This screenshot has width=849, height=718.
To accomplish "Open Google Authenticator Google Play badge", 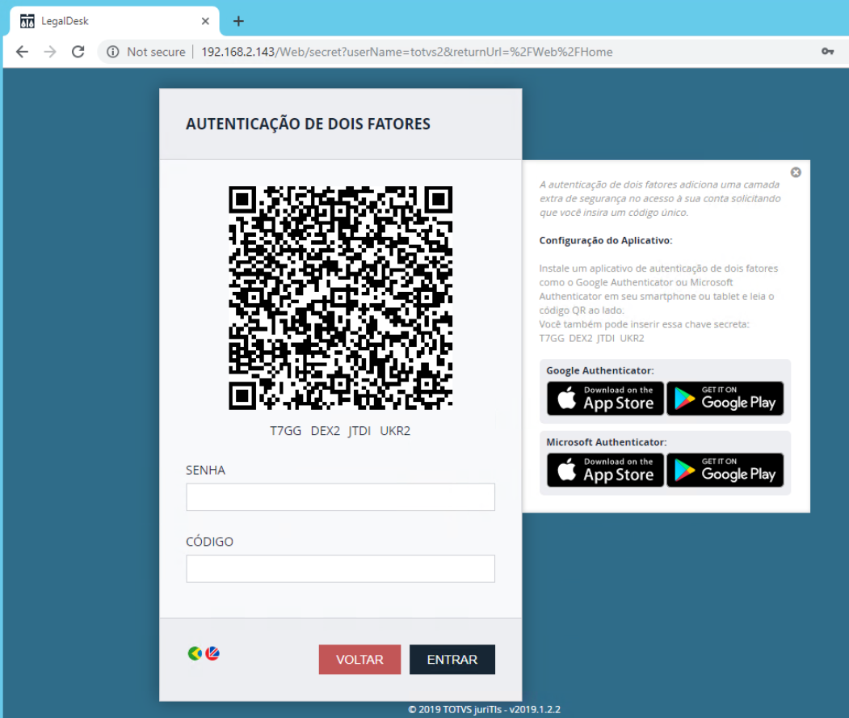I will click(725, 399).
